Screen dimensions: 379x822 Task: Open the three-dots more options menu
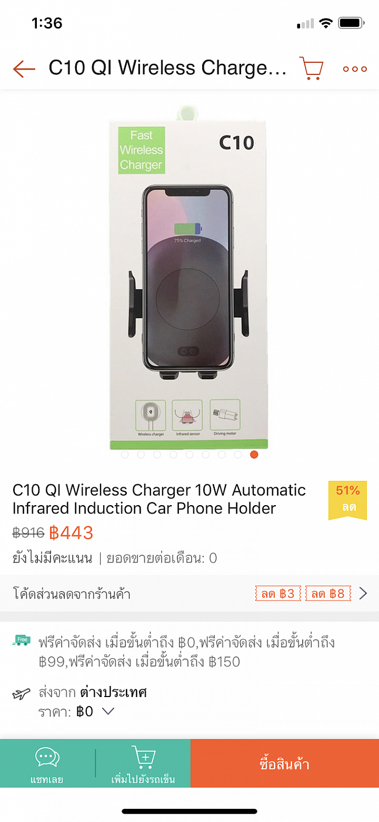[355, 69]
